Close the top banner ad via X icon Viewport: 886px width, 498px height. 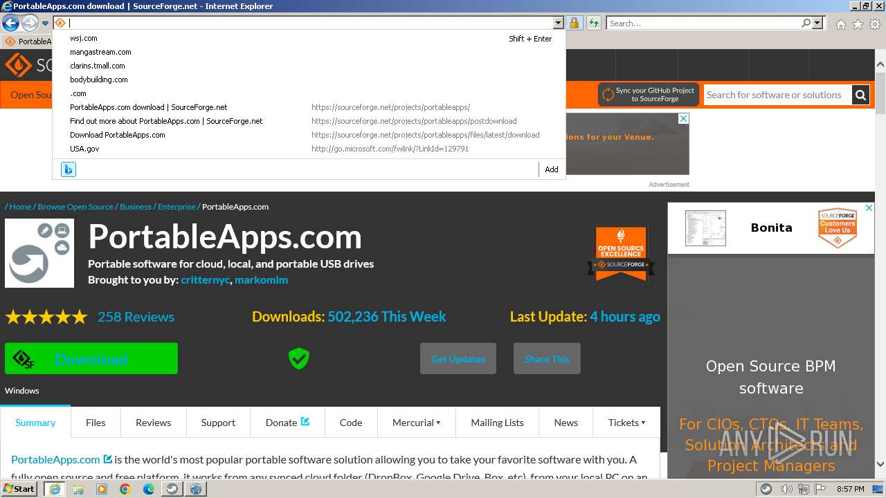683,119
